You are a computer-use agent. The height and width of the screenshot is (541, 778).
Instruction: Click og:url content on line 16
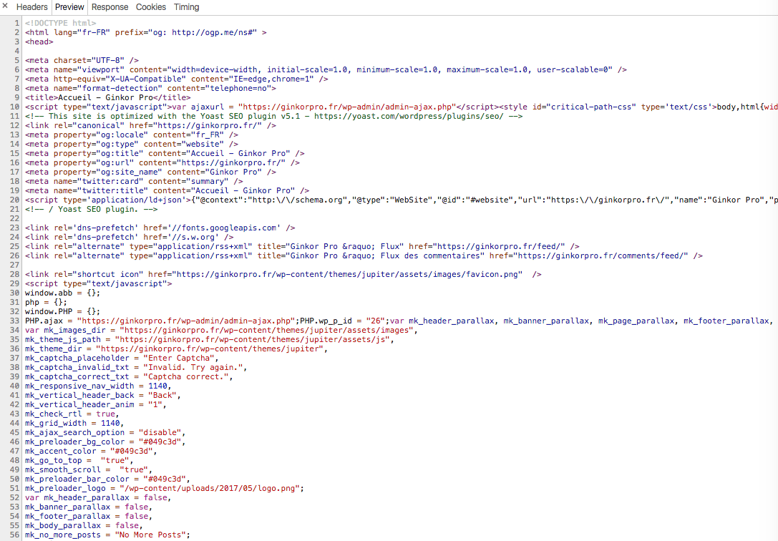point(230,162)
